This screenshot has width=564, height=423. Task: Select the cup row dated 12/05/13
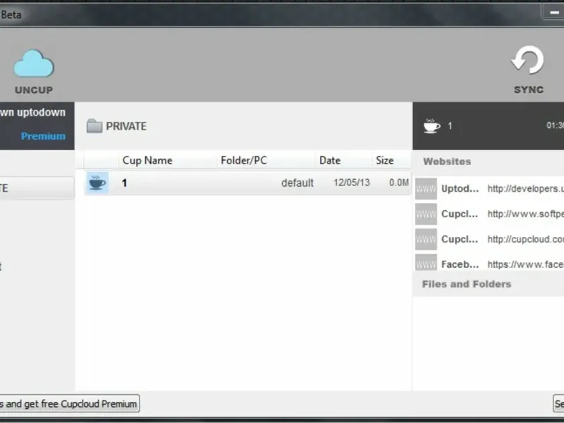pyautogui.click(x=248, y=183)
